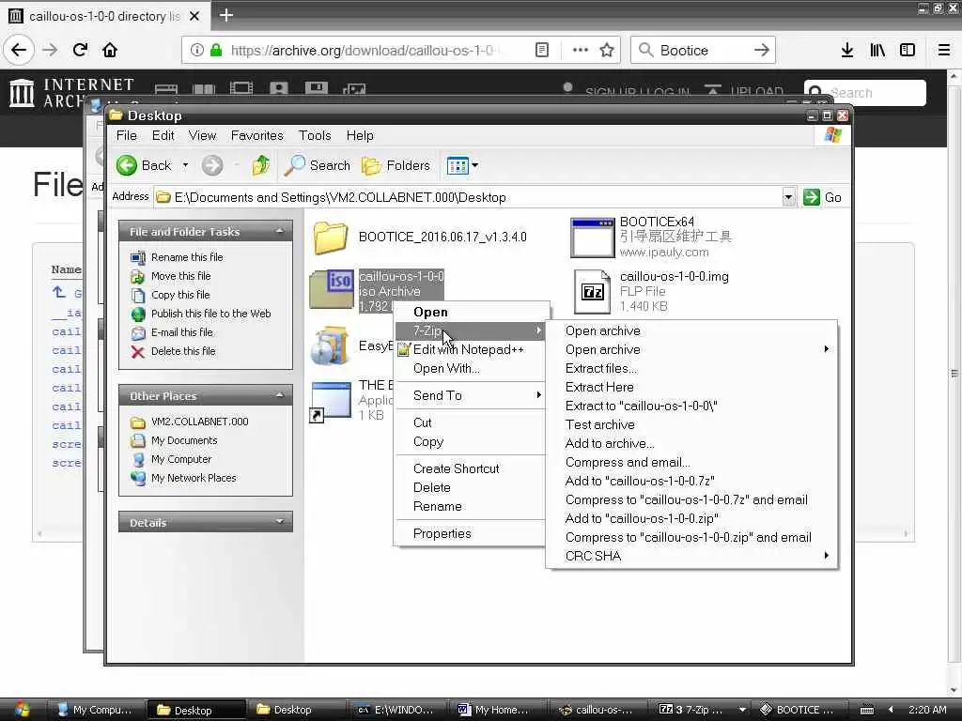Select the caillou-os-1-0-0.img file icon
962x721 pixels.
pos(592,292)
